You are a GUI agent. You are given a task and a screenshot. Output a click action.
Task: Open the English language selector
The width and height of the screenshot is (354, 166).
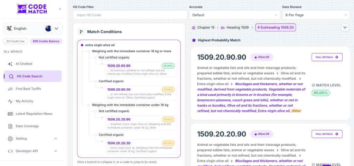coord(33,29)
